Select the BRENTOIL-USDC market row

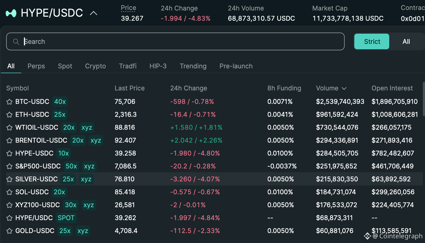pyautogui.click(x=41, y=140)
